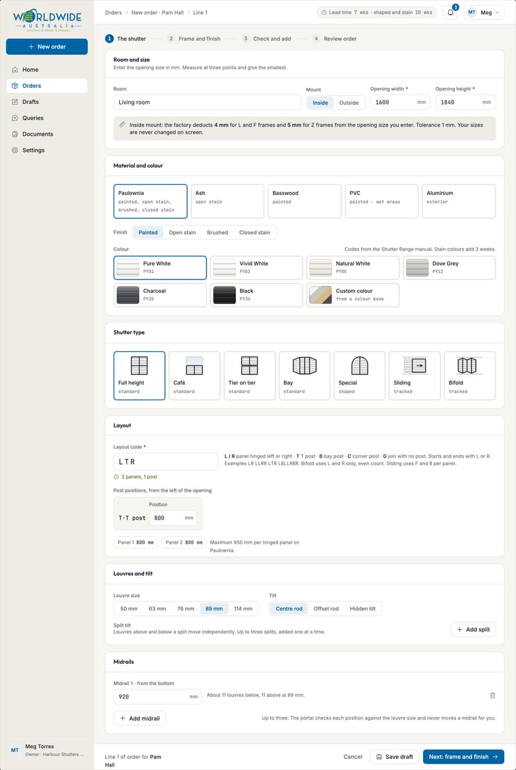Click the Add midrail button
This screenshot has width=516, height=770.
[x=139, y=718]
